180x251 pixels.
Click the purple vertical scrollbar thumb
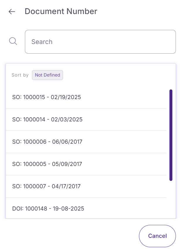point(171,135)
